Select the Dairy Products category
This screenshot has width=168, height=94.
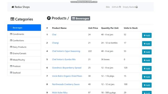[24, 47]
